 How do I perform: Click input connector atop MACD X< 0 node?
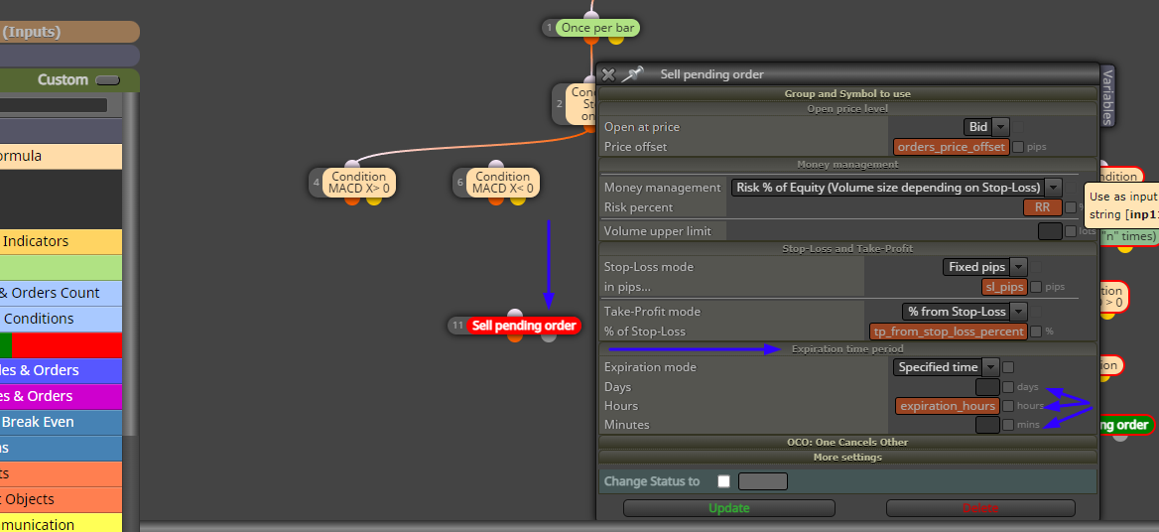point(497,166)
